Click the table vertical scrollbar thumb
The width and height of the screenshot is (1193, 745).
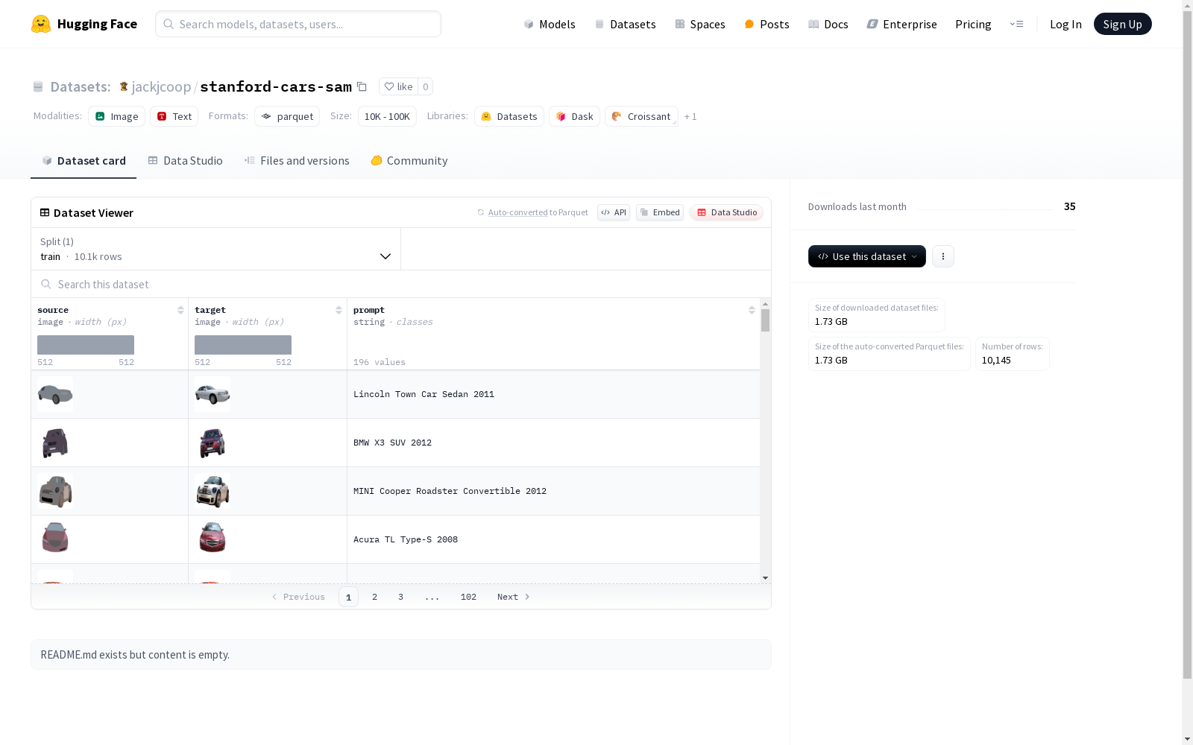coord(765,320)
